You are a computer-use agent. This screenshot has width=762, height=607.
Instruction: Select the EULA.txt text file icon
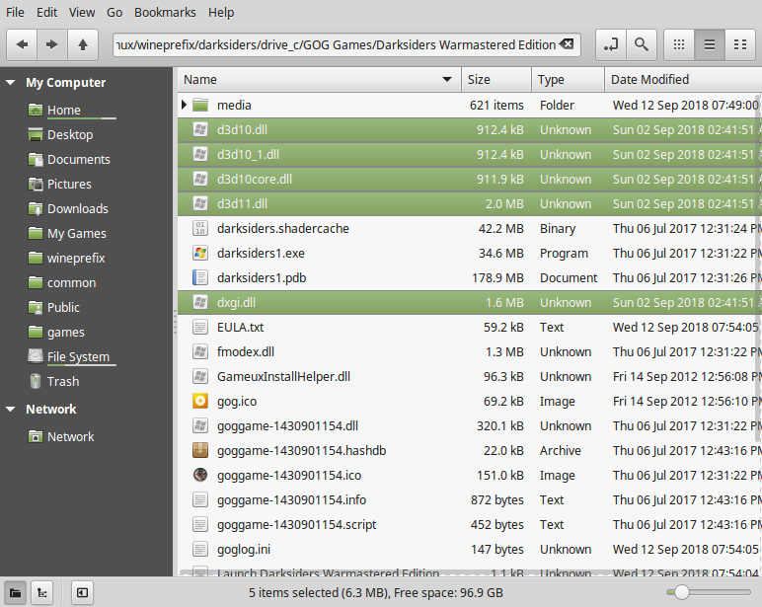click(x=200, y=327)
